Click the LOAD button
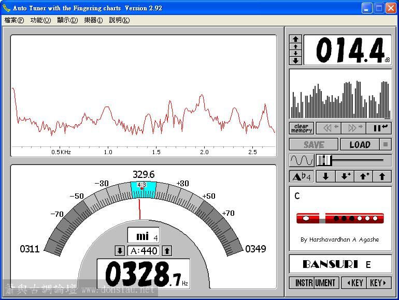Screen dimensions: 399x300 [360, 145]
